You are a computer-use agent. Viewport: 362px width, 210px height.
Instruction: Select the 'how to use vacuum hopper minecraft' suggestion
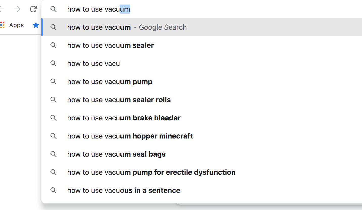(x=130, y=136)
